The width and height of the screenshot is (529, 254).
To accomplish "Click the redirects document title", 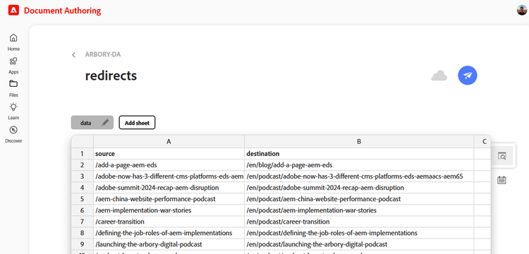I will pos(111,75).
